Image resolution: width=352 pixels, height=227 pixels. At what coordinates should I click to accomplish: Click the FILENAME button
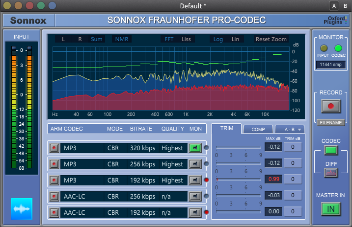click(331, 123)
